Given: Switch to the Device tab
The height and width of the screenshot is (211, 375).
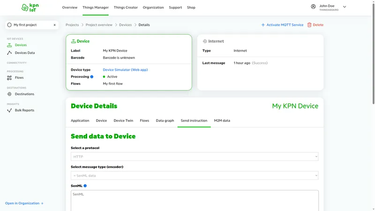Looking at the screenshot, I should pos(101,121).
